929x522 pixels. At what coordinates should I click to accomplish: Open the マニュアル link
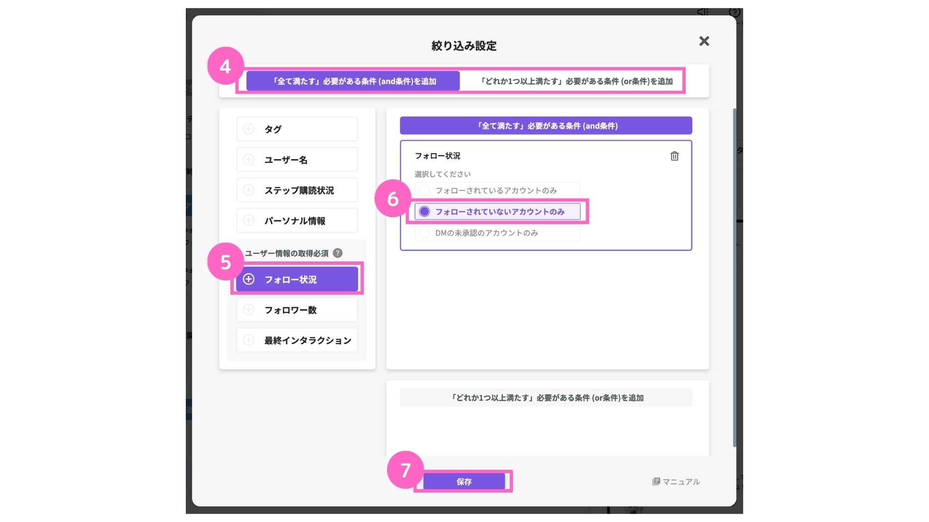[676, 481]
